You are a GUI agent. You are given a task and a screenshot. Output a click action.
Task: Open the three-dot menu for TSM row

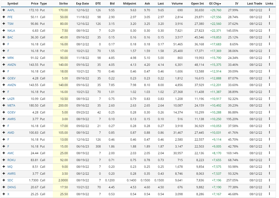click(270, 23)
